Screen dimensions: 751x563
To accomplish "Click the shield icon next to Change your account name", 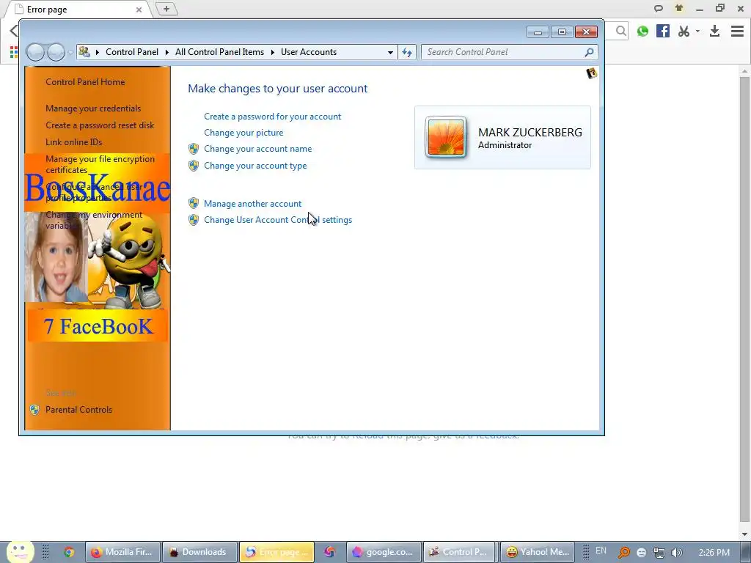I will click(194, 149).
